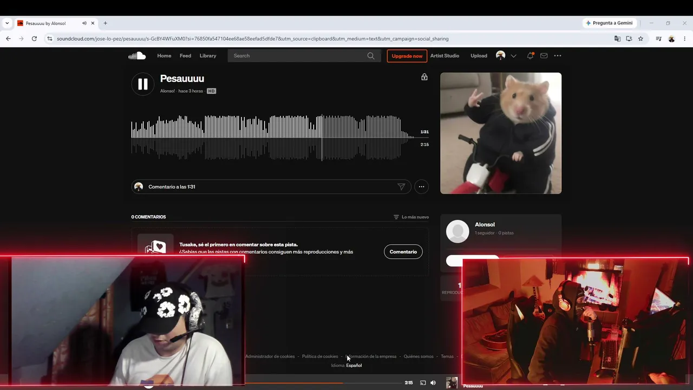
Task: Open the messages envelope icon
Action: 544,56
